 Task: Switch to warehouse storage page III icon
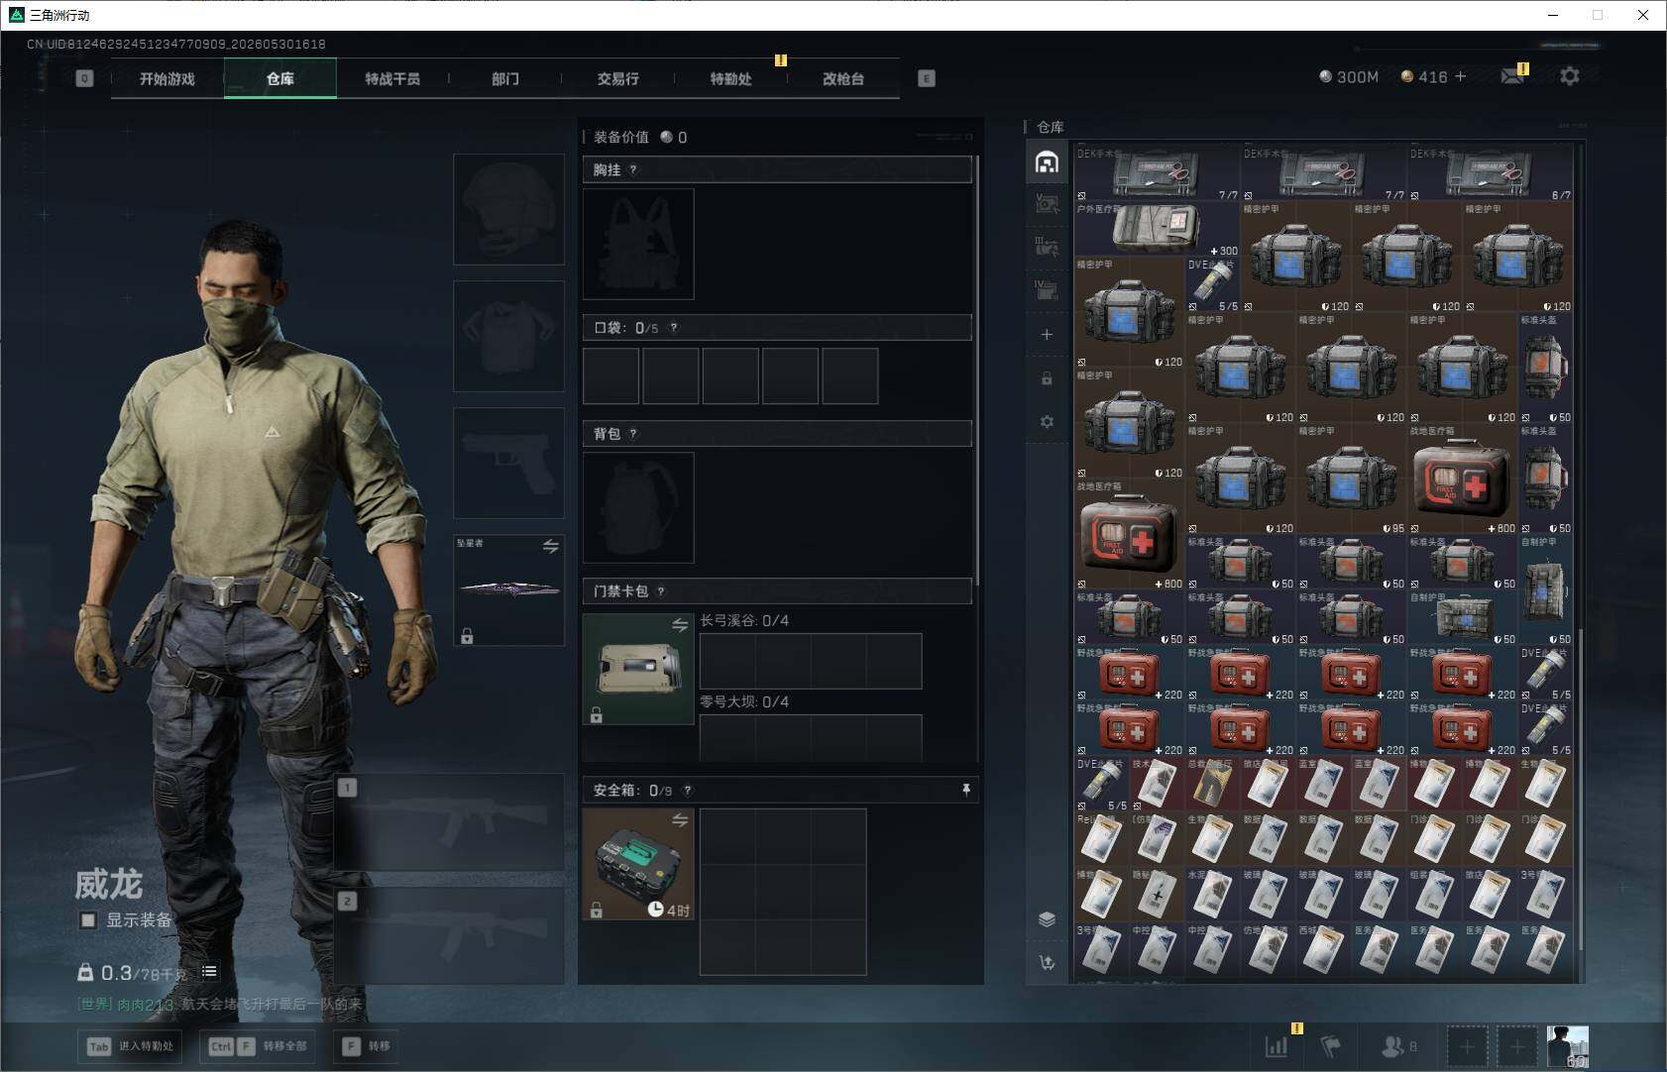click(x=1047, y=246)
